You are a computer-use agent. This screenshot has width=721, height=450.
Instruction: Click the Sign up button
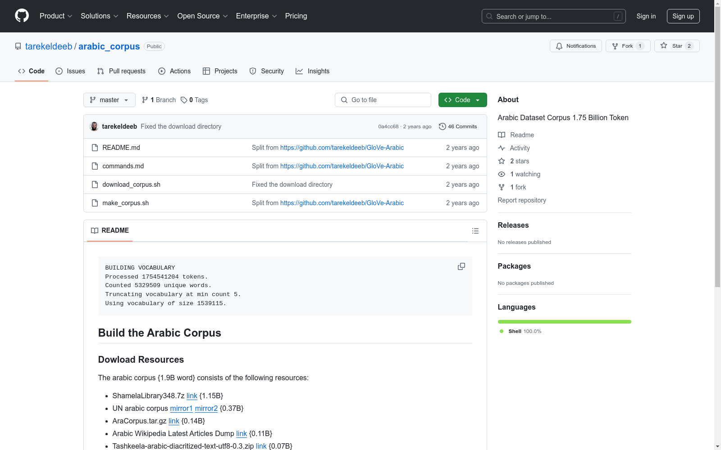(683, 16)
